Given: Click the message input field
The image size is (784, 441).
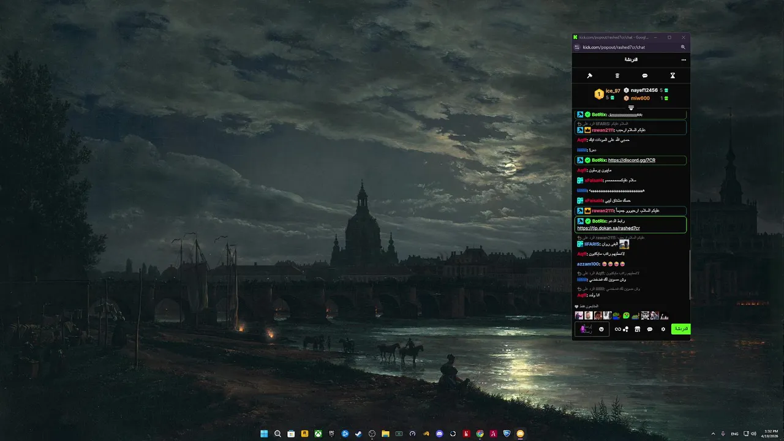Looking at the screenshot, I should (592, 330).
